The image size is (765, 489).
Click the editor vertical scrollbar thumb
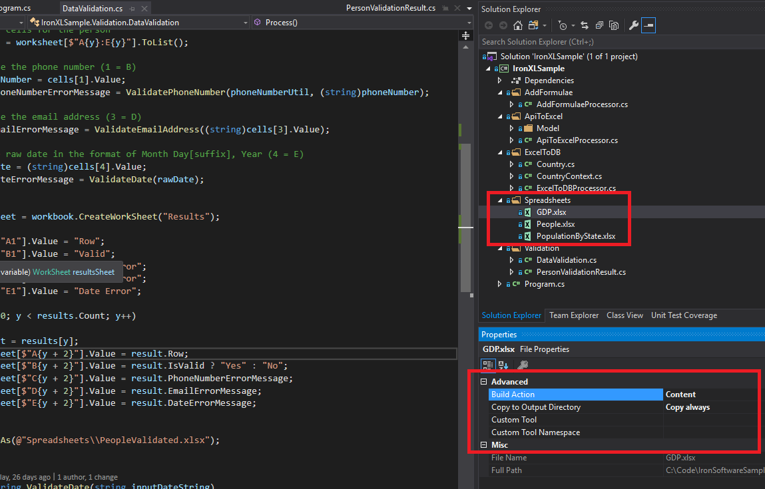(466, 218)
